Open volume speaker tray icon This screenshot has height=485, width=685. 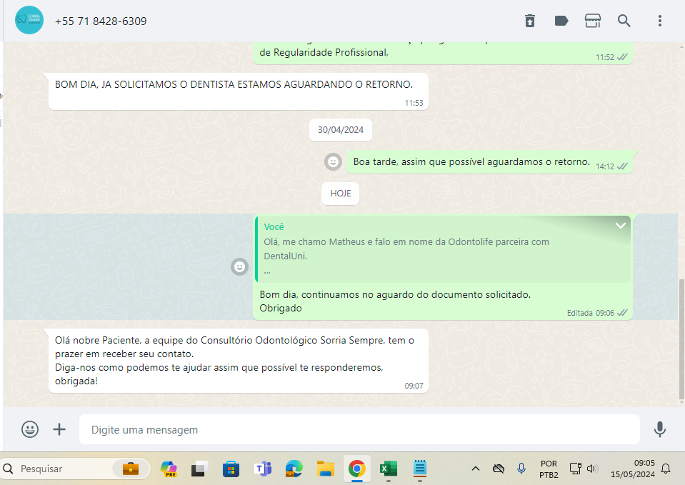click(592, 469)
